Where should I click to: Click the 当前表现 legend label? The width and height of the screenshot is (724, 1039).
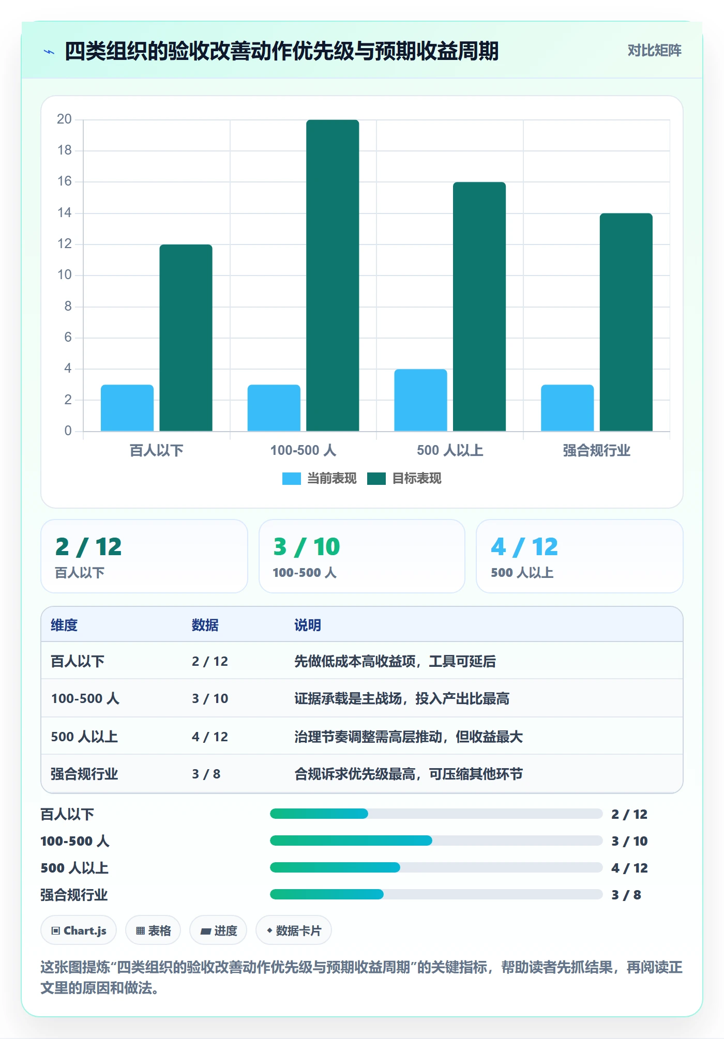331,479
